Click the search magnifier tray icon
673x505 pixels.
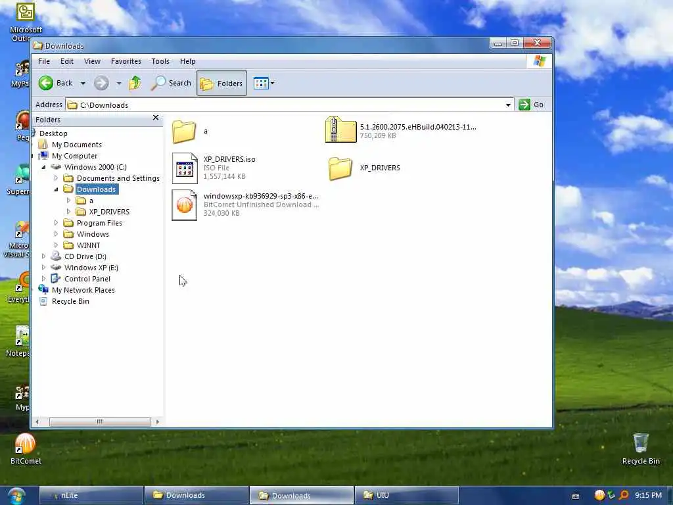[x=624, y=495]
